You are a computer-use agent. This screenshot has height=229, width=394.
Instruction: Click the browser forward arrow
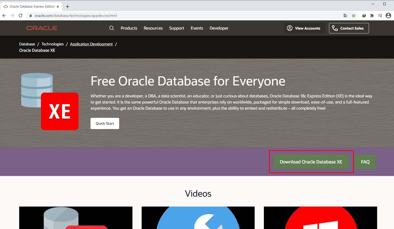tap(12, 16)
